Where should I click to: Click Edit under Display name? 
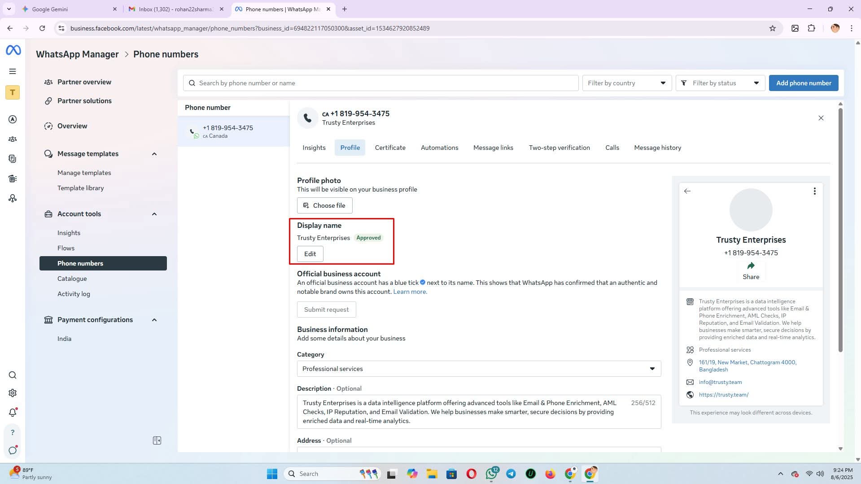(310, 254)
